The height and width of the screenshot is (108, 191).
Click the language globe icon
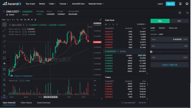pos(187,4)
